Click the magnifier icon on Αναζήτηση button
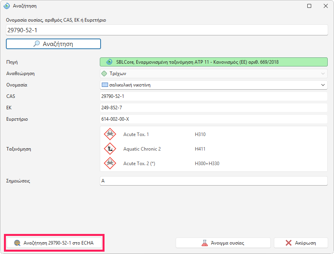Screen dimensions: 334x254 37,44
